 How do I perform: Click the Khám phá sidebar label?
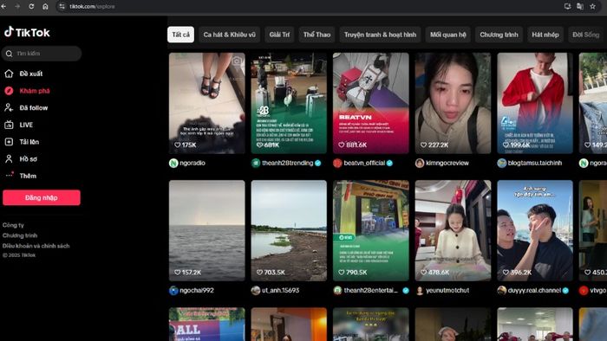[x=35, y=91]
